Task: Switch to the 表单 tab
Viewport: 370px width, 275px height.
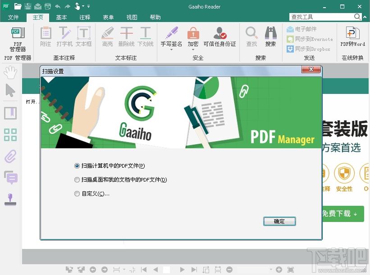Action: coord(108,17)
